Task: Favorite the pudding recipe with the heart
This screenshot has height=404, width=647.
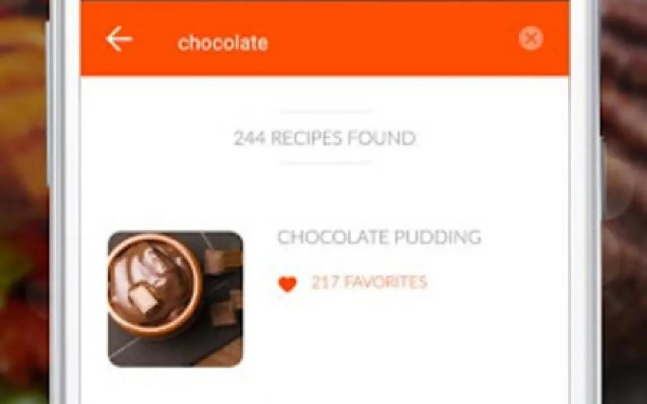Action: pos(287,284)
